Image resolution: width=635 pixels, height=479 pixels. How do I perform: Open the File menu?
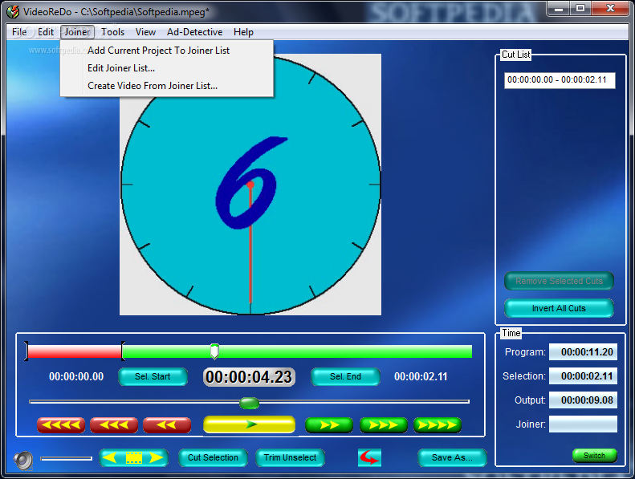click(19, 32)
